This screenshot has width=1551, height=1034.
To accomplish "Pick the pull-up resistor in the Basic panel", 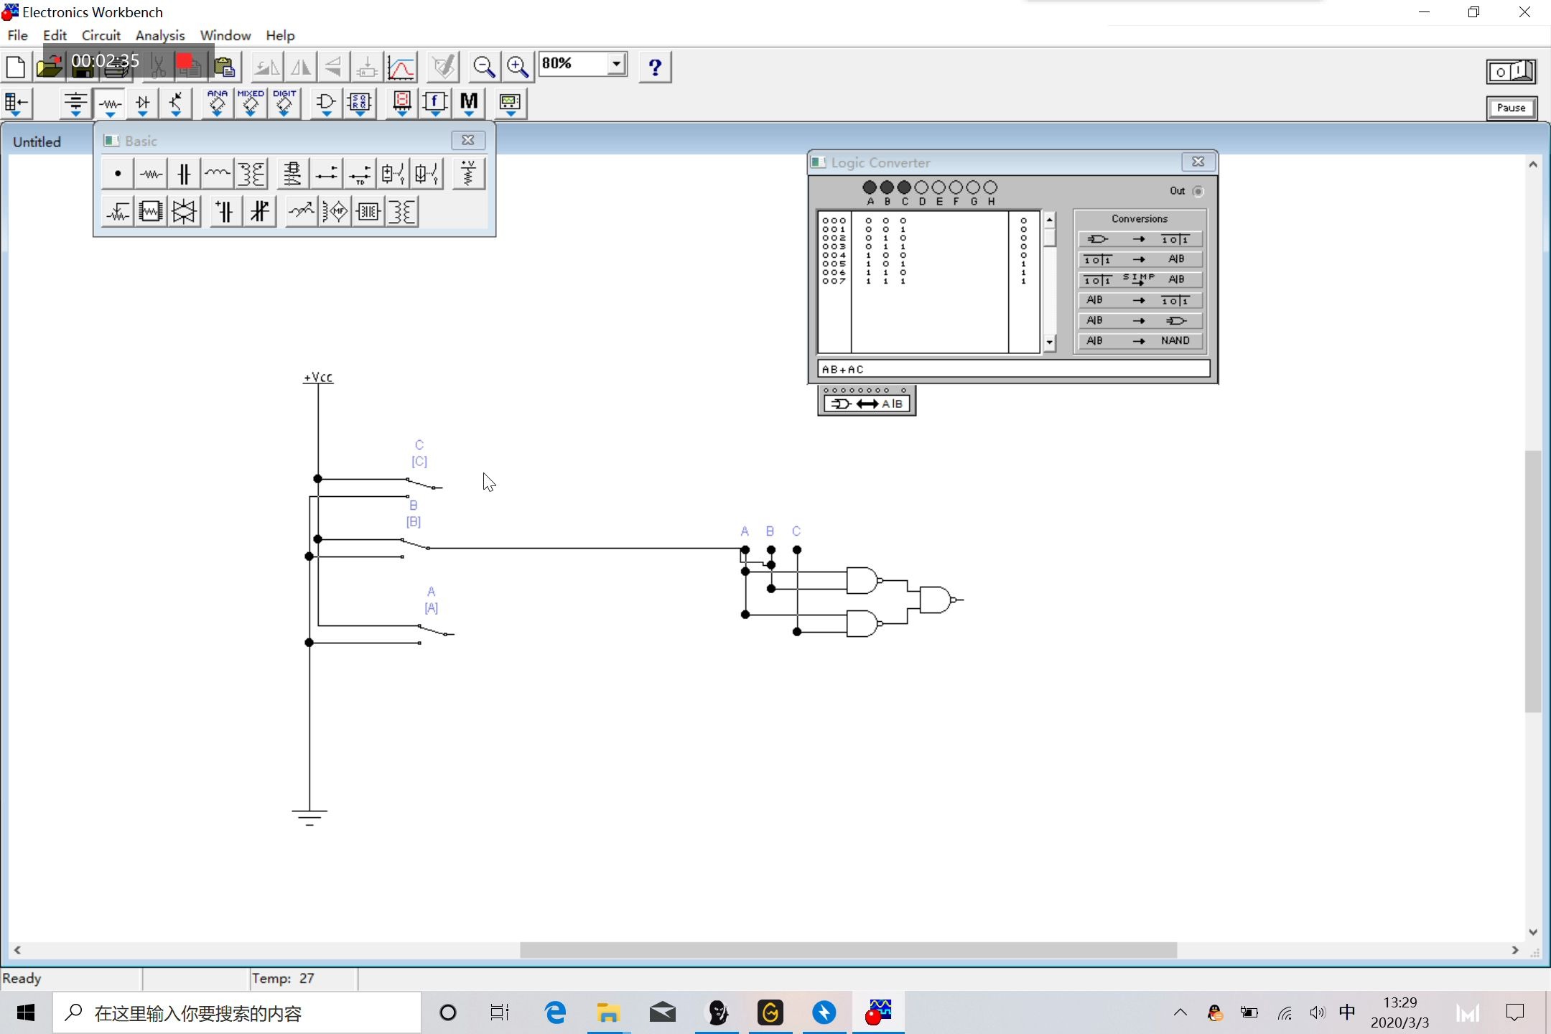I will pyautogui.click(x=468, y=174).
